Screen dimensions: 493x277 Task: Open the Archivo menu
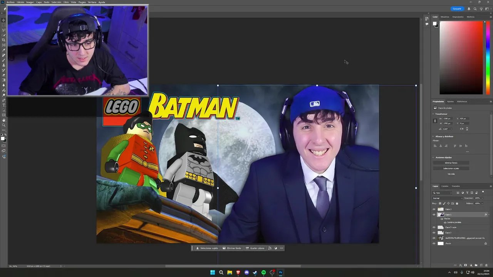pos(10,2)
